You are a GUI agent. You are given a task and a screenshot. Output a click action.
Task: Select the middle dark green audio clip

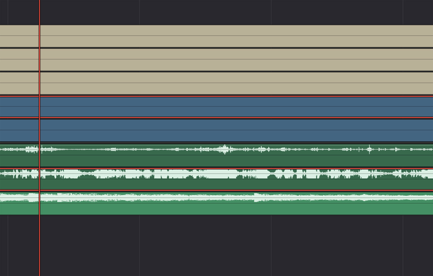point(216,184)
